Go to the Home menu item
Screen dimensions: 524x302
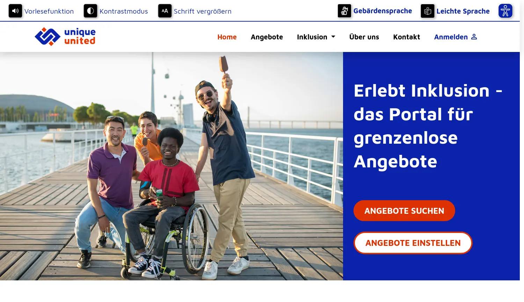(x=227, y=37)
